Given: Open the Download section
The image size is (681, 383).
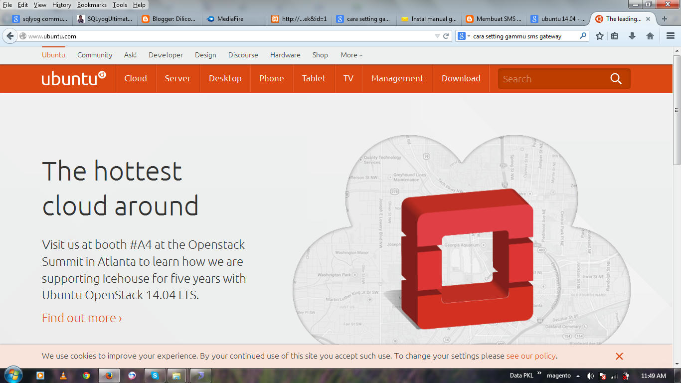Looking at the screenshot, I should pos(461,78).
